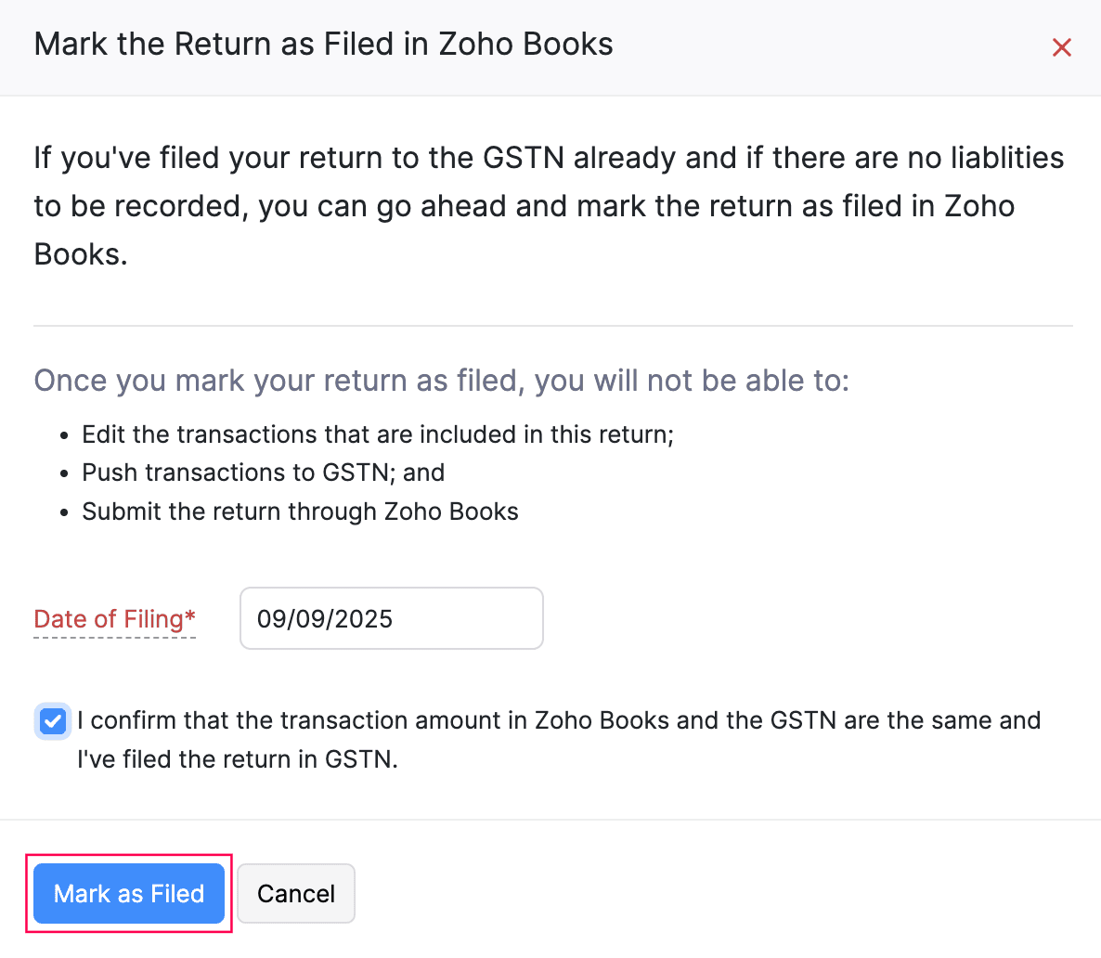Close the dialog with the red X
The width and height of the screenshot is (1101, 958).
tap(1061, 47)
